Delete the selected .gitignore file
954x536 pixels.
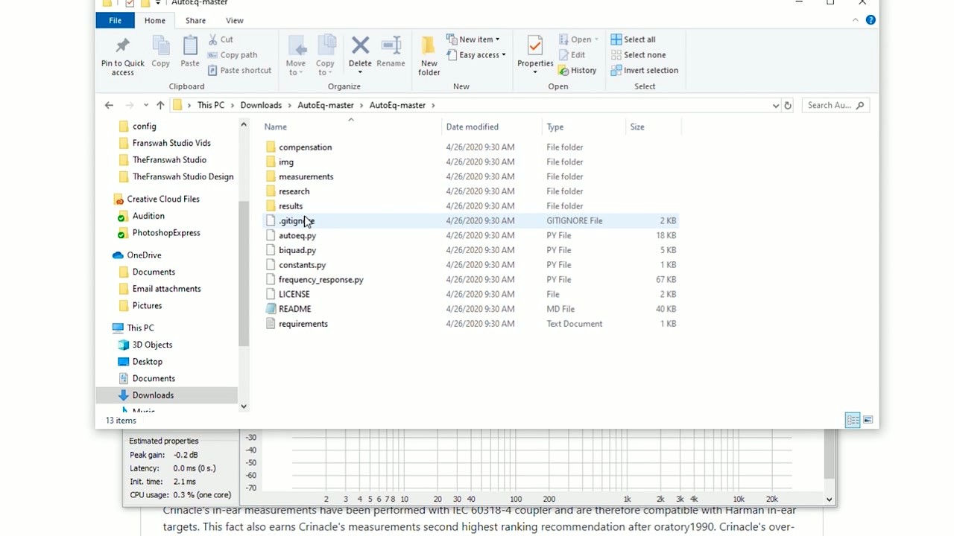tap(360, 52)
